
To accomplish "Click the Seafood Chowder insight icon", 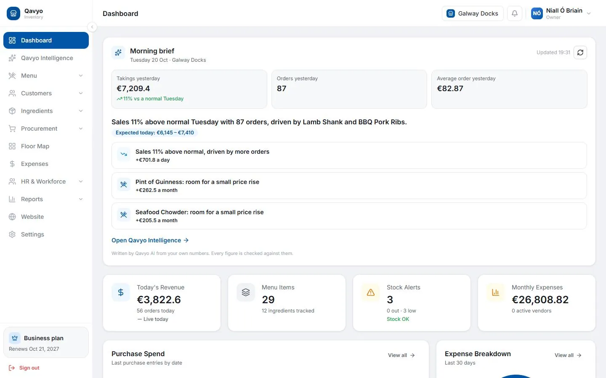I will [124, 215].
